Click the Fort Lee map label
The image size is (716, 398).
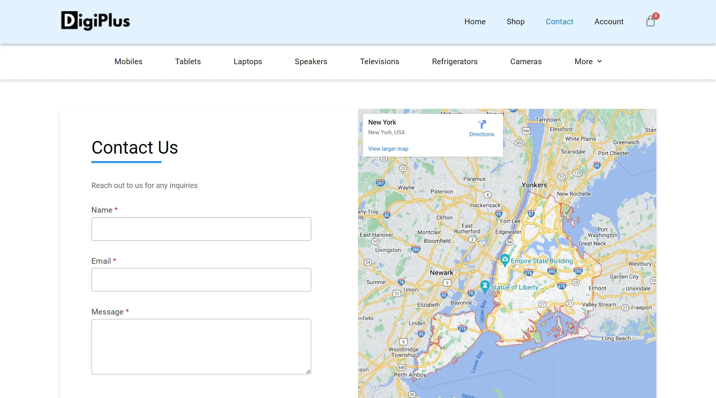510,221
